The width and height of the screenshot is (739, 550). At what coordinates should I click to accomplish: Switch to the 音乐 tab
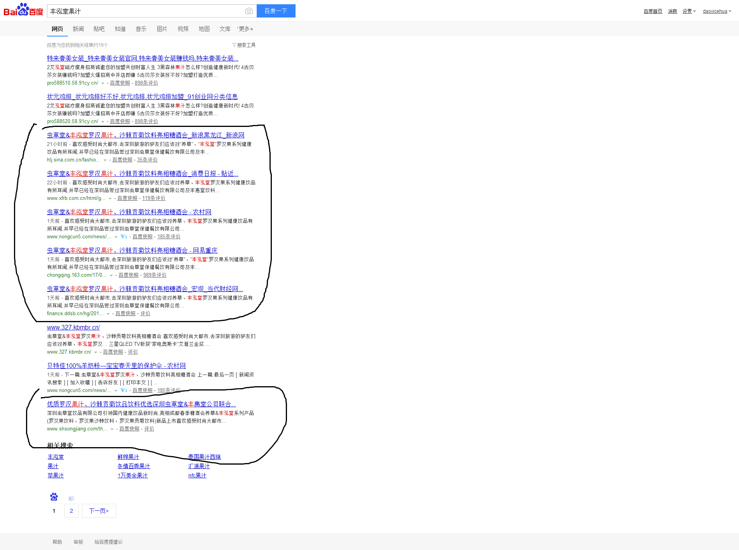[x=141, y=29]
